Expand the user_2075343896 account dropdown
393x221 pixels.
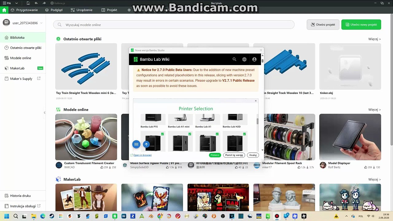point(41,23)
